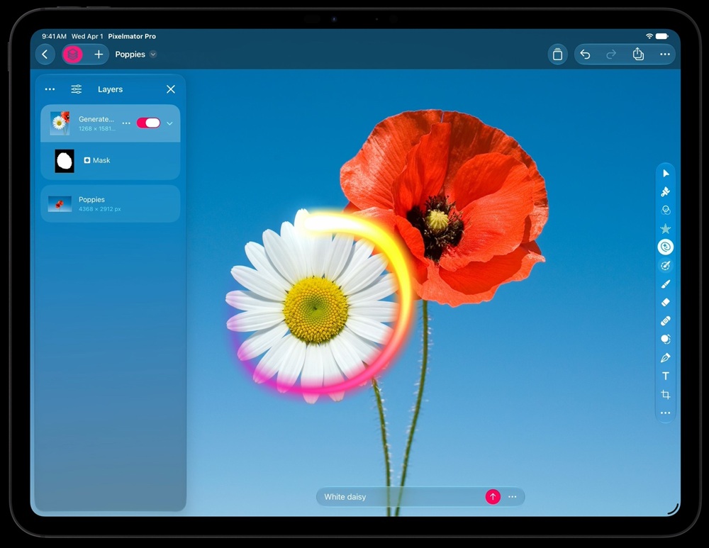This screenshot has height=548, width=709.
Task: Select the Poppies layer thumbnail
Action: tap(60, 204)
